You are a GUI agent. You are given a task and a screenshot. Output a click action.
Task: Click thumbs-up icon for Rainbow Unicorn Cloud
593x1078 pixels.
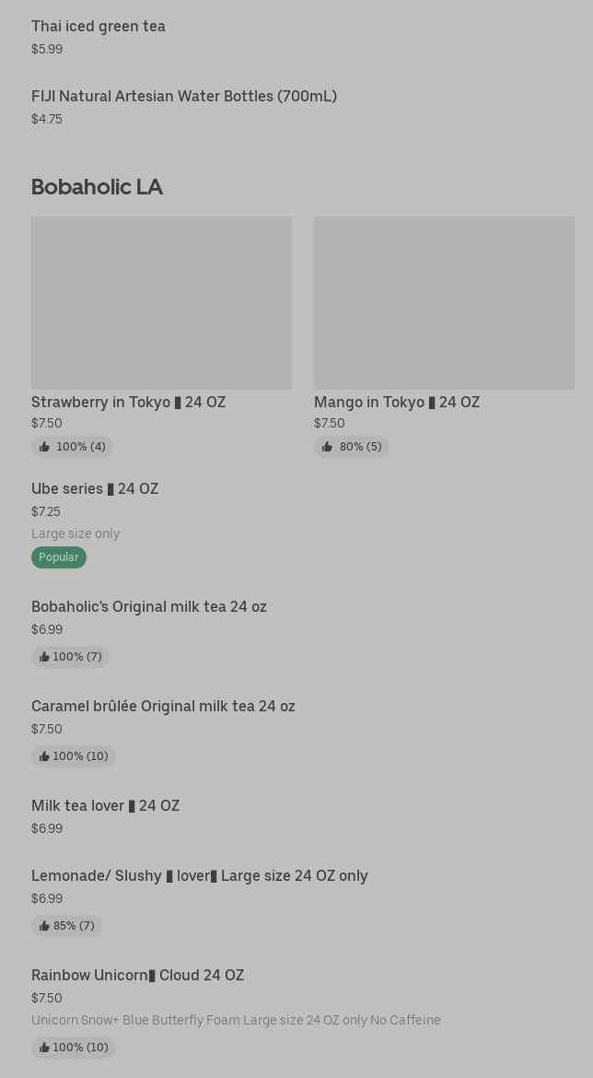click(x=44, y=1048)
